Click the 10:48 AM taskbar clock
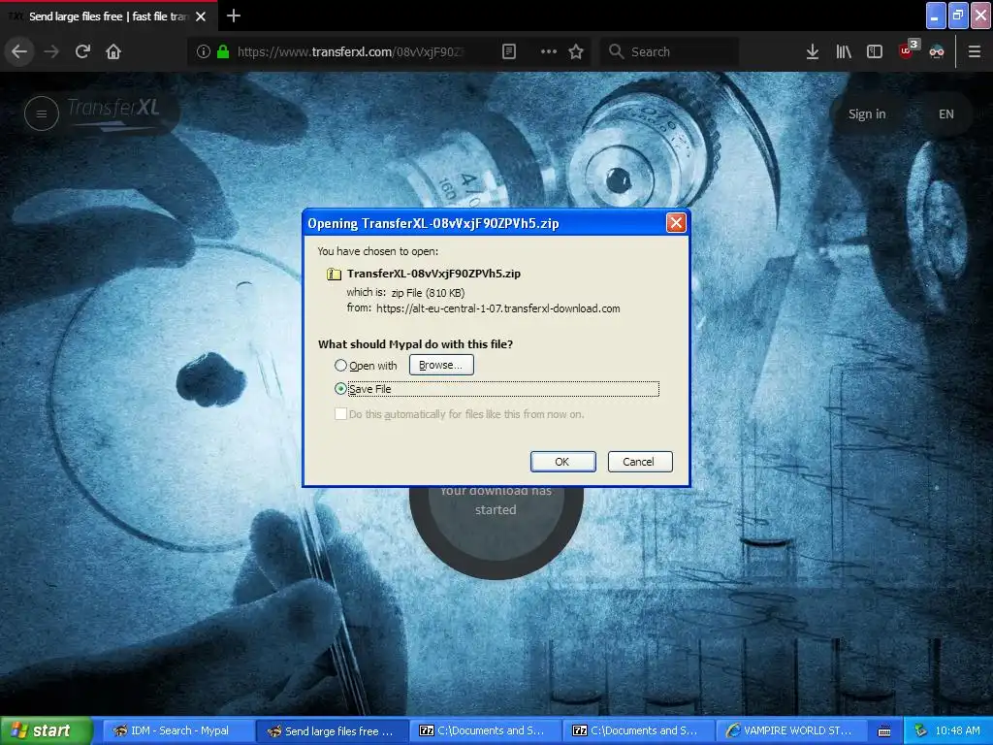The height and width of the screenshot is (745, 993). click(x=957, y=731)
